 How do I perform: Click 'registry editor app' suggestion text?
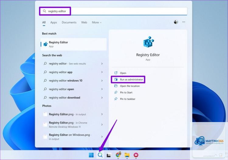pos(60,72)
